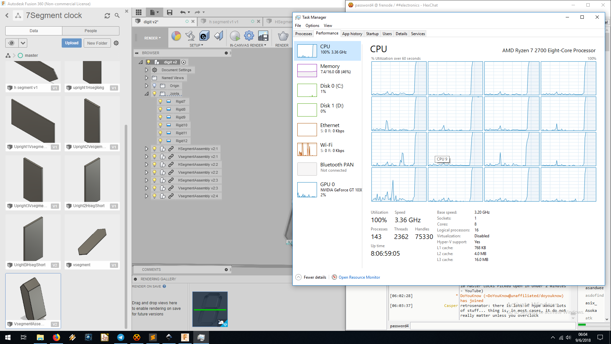
Task: Switch to App history tab in Task Manager
Action: tap(352, 34)
